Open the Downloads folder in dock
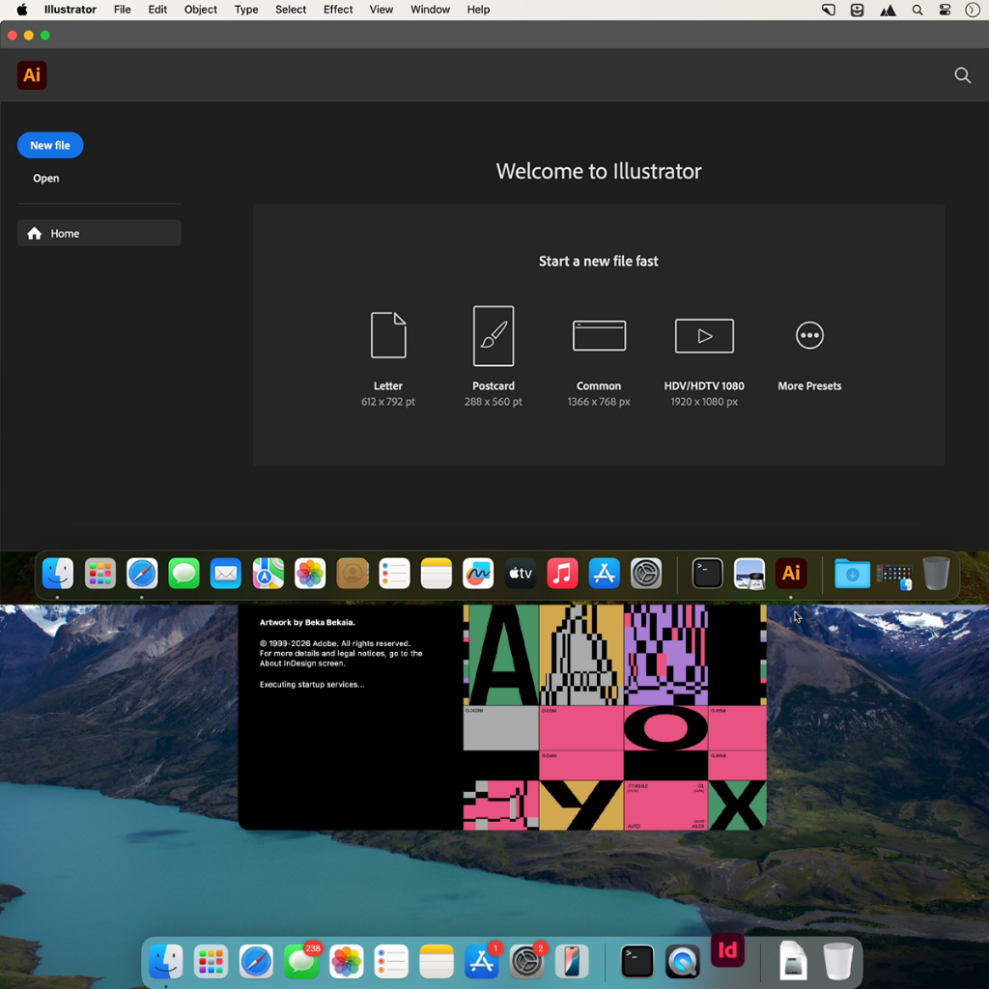Screen dimensions: 989x989 pos(852,573)
